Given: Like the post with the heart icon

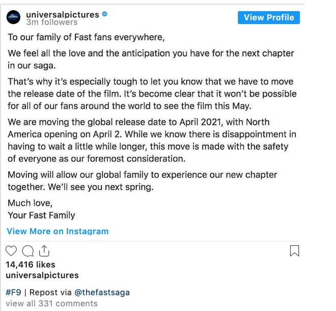Looking at the screenshot, I should point(11,251).
